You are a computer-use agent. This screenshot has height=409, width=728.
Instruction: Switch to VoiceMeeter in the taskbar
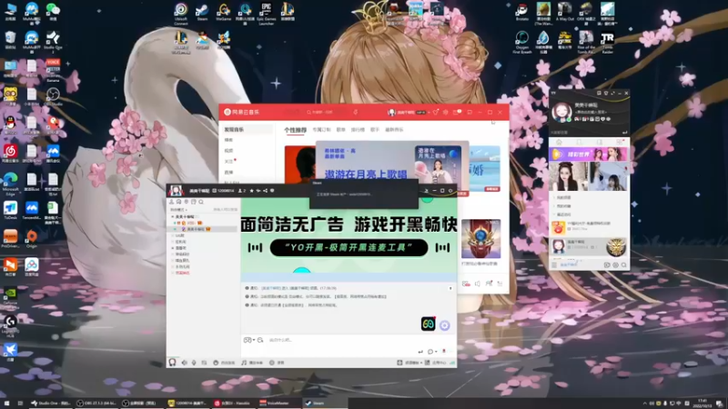[278, 404]
